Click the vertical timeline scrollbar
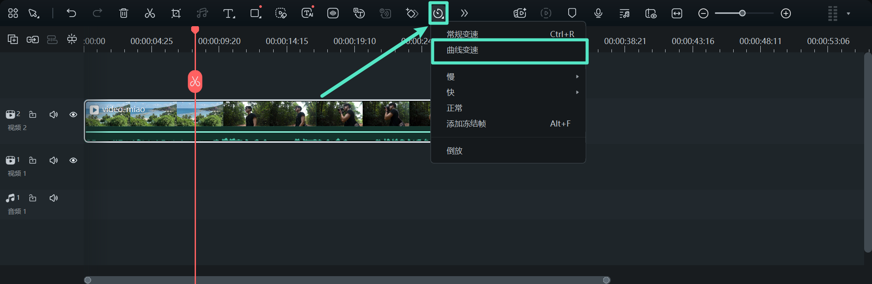The width and height of the screenshot is (872, 284). point(868,152)
